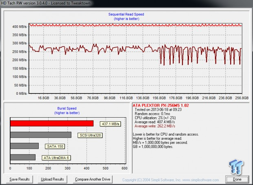Click the HD Tach RW window title
Image resolution: width=253 pixels, height=185 pixels.
[x=46, y=3]
